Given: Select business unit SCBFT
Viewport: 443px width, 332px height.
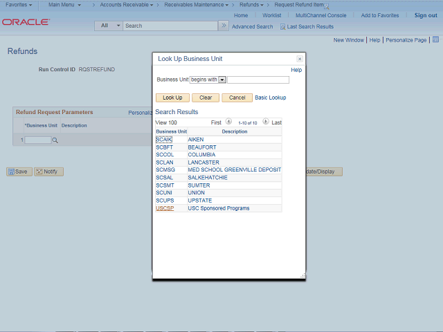Looking at the screenshot, I should click(164, 147).
